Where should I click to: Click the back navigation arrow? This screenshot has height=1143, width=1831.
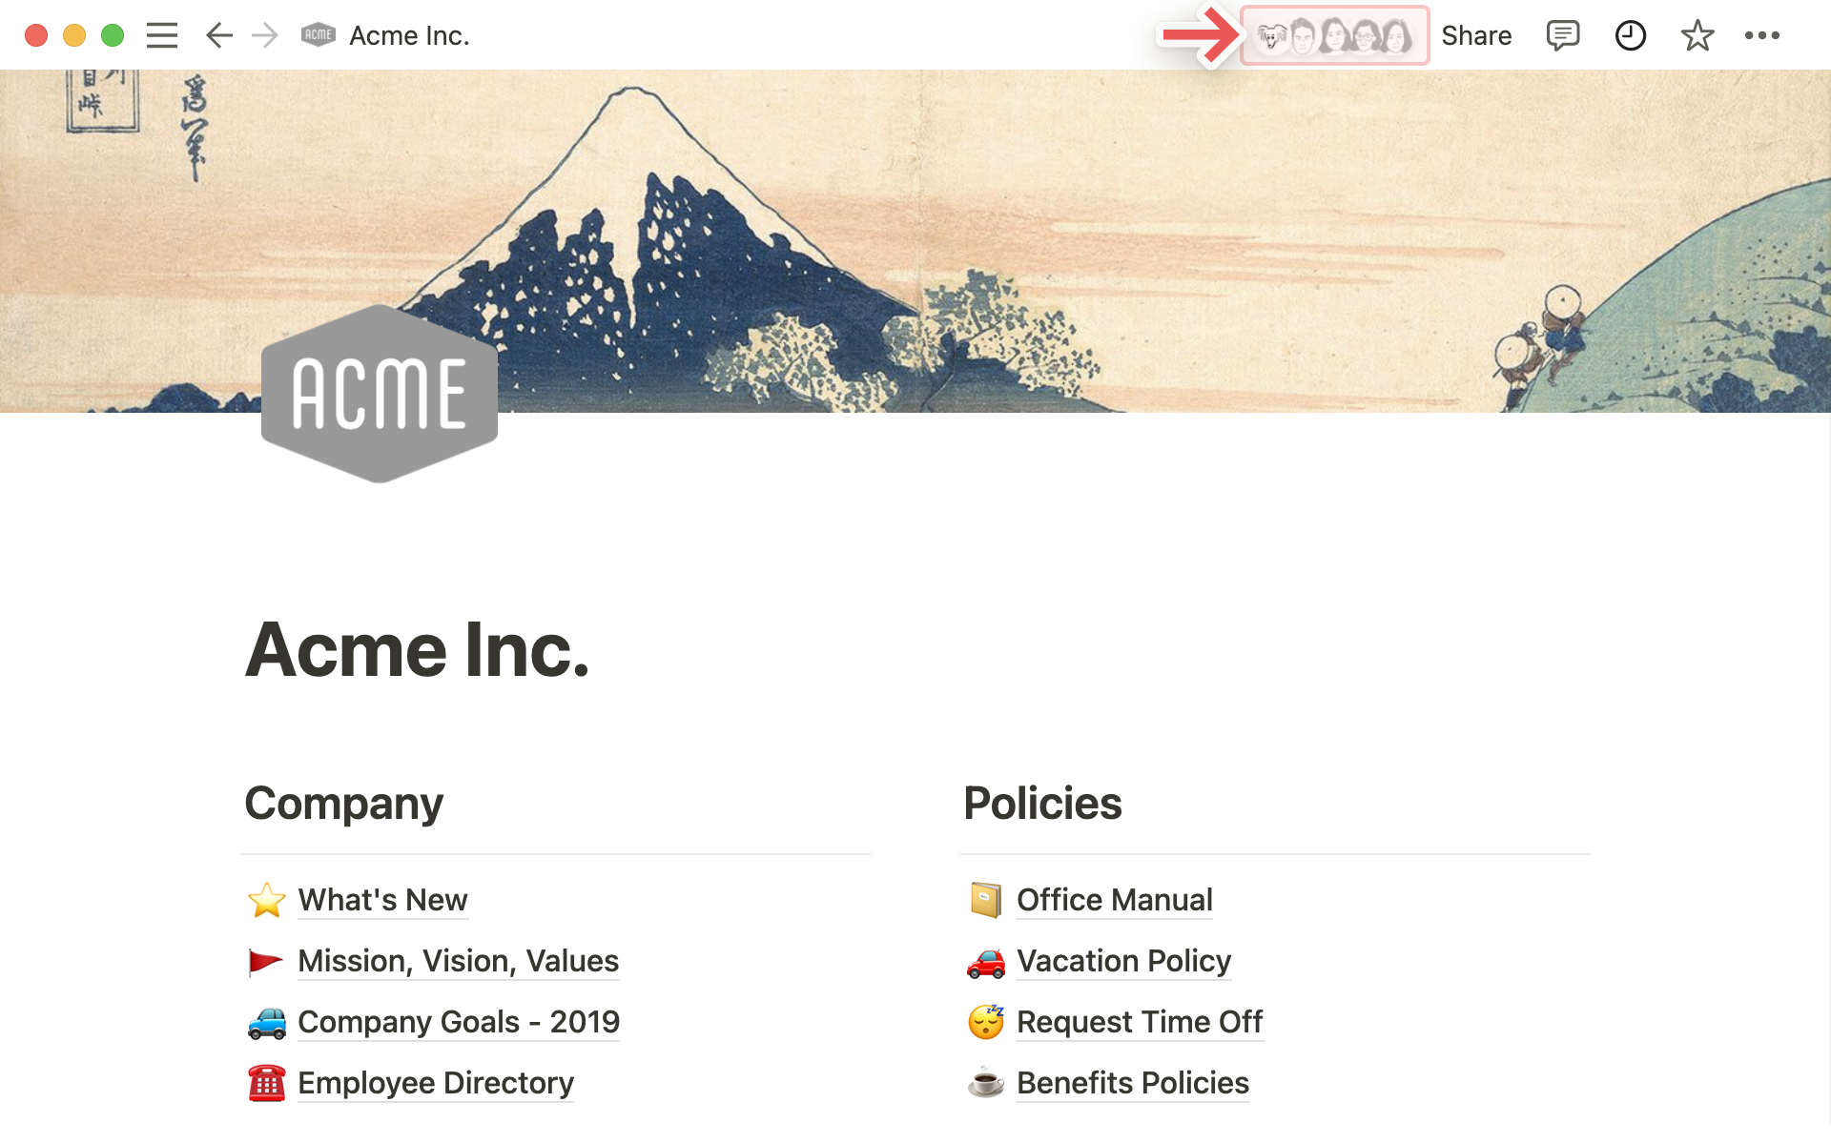[217, 34]
